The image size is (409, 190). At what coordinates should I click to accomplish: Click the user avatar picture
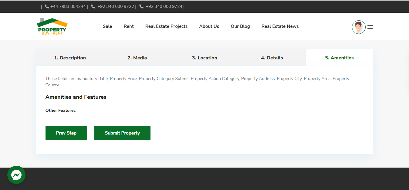359,27
